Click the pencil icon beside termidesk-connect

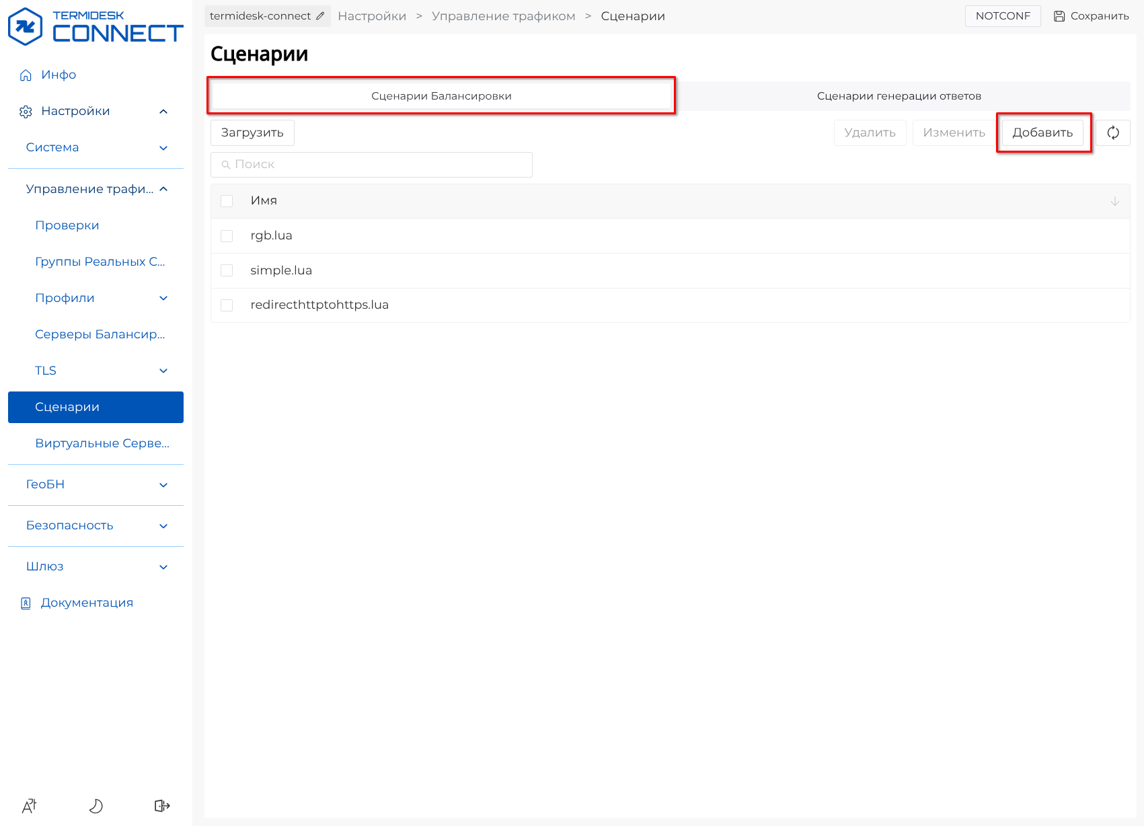tap(320, 16)
